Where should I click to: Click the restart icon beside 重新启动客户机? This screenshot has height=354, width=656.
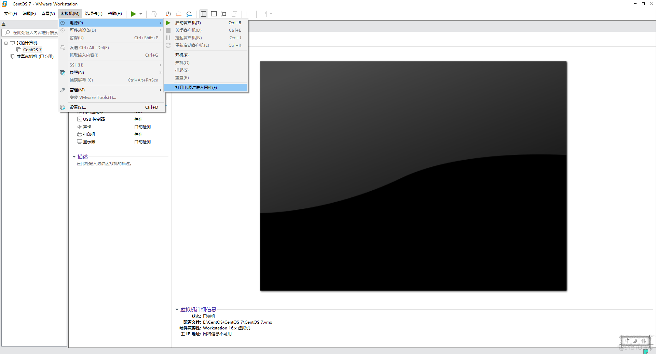(x=168, y=45)
